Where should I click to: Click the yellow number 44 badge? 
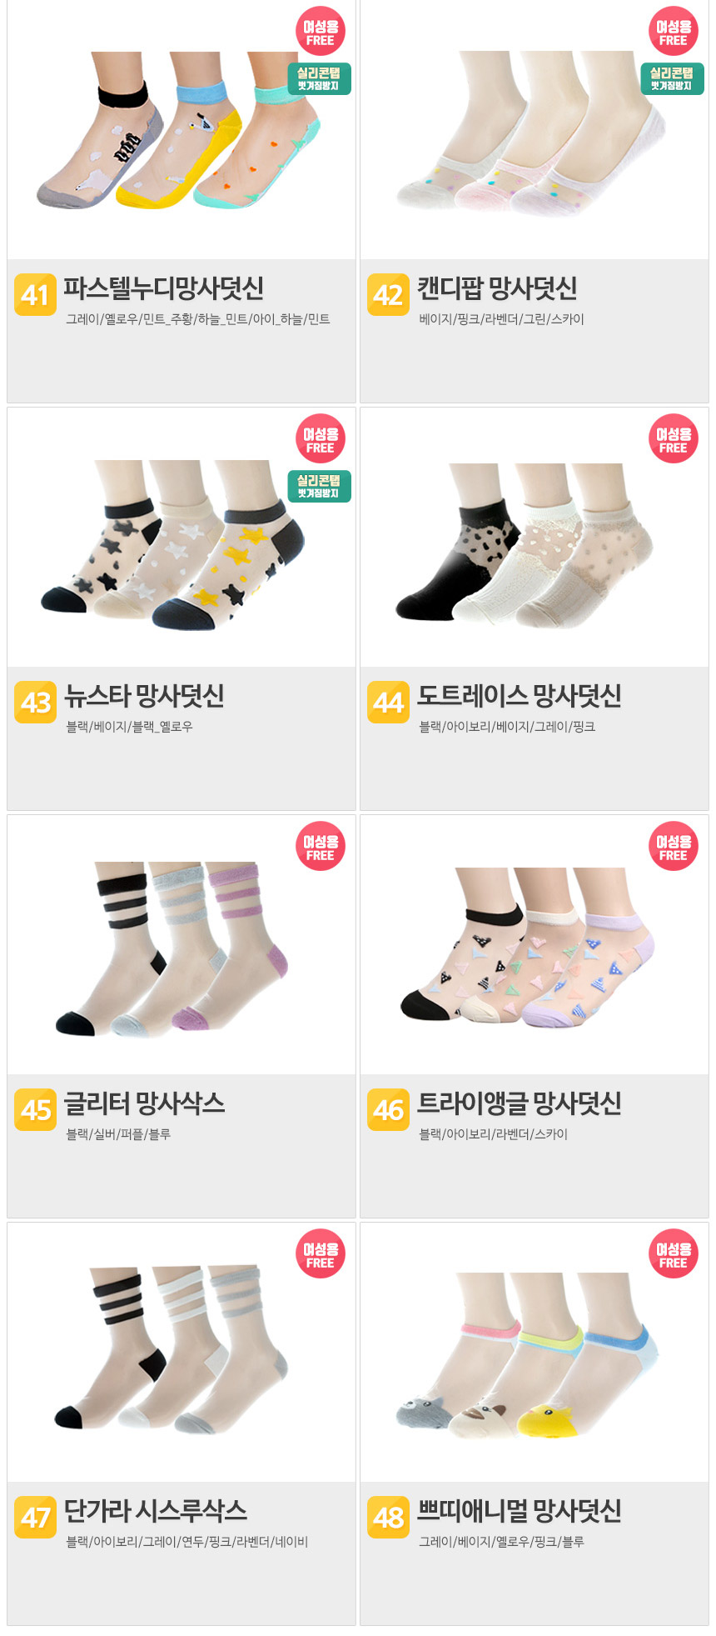388,703
